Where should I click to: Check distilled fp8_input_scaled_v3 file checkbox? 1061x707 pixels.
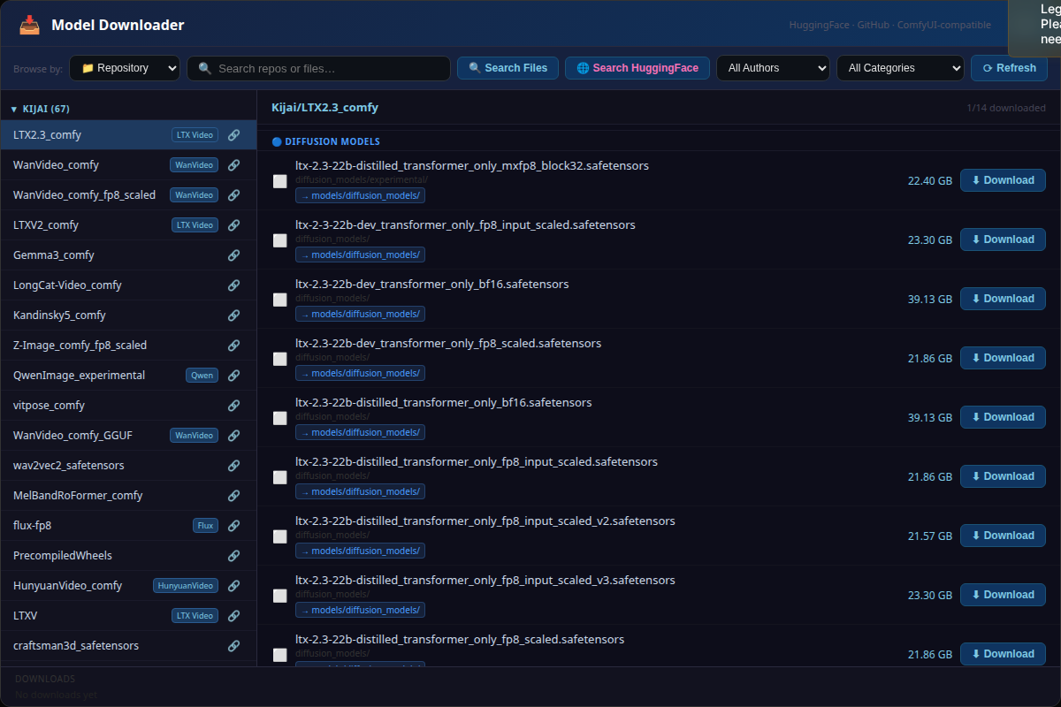279,596
